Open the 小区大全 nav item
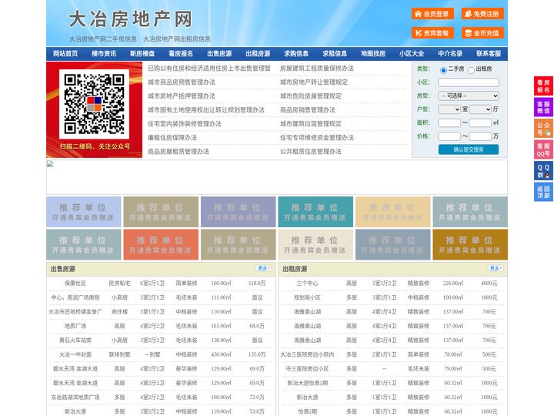 click(x=412, y=54)
